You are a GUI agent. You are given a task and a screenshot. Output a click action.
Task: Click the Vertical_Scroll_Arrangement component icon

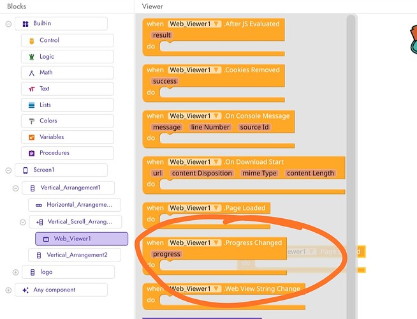[x=40, y=222]
